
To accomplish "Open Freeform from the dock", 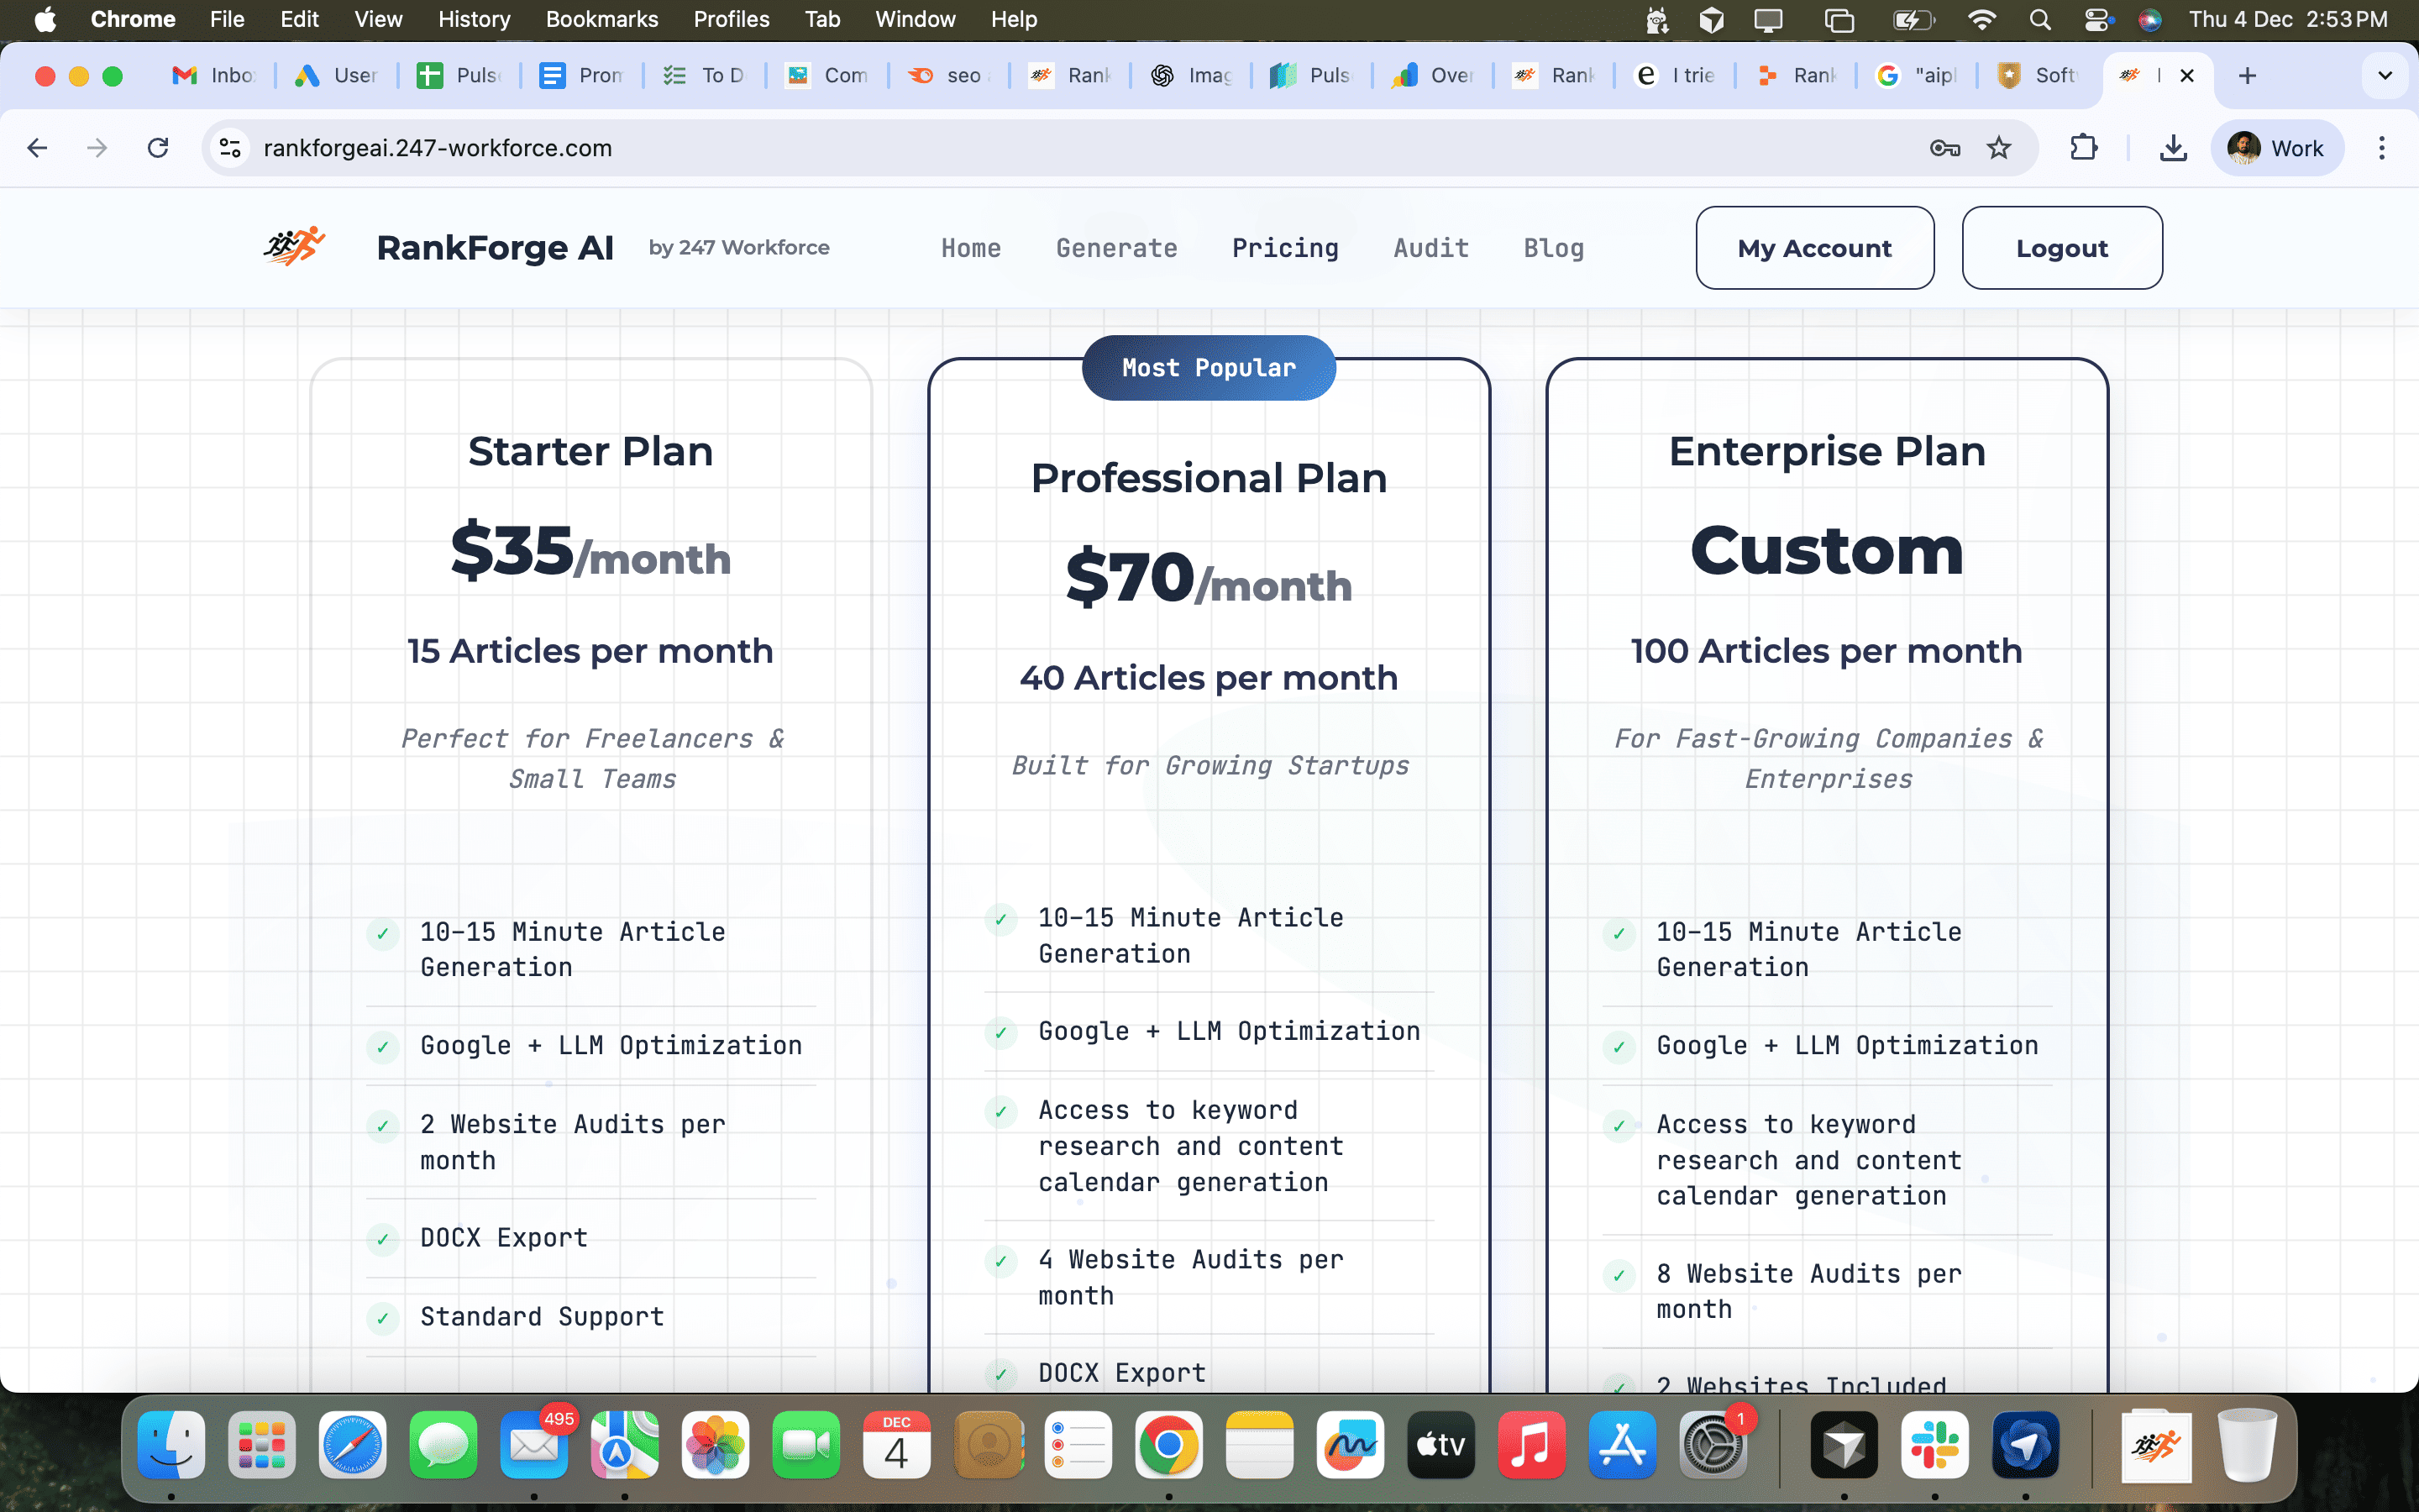I will coord(1351,1445).
